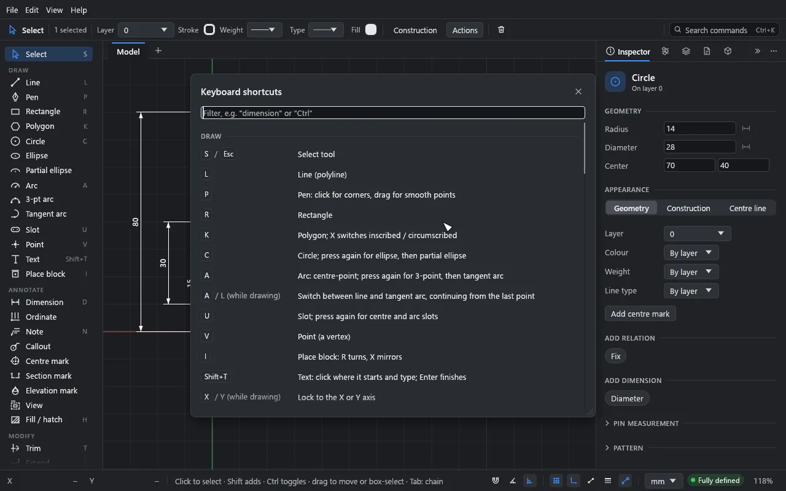Toggle angle snap in status bar
This screenshot has width=786, height=491.
pyautogui.click(x=513, y=481)
